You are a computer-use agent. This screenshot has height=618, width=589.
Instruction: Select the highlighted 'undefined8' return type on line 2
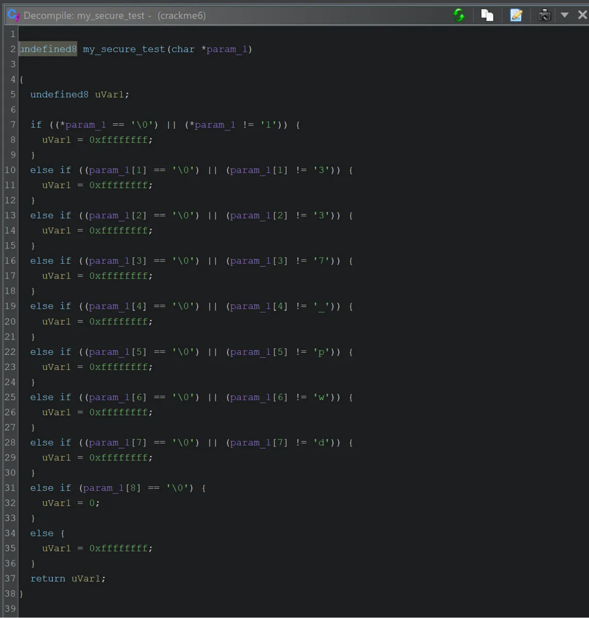(x=48, y=49)
